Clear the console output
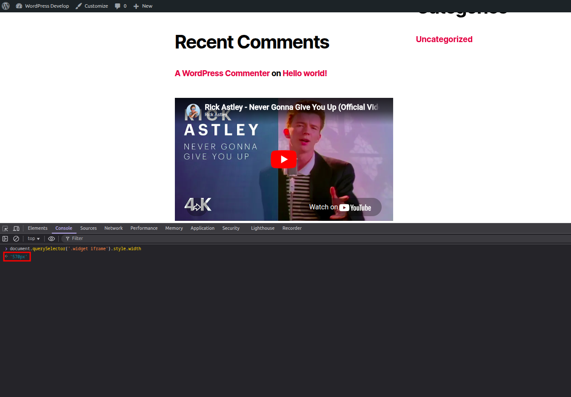This screenshot has width=571, height=397. (16, 239)
